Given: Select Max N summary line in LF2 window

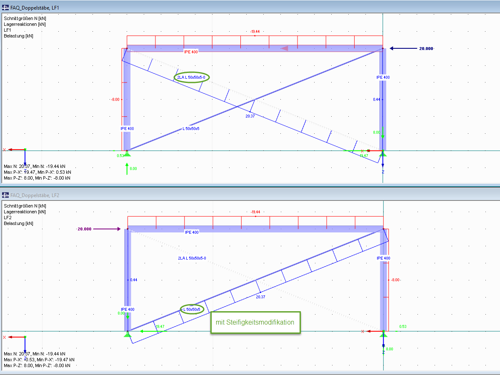Looking at the screenshot, I should point(35,353).
